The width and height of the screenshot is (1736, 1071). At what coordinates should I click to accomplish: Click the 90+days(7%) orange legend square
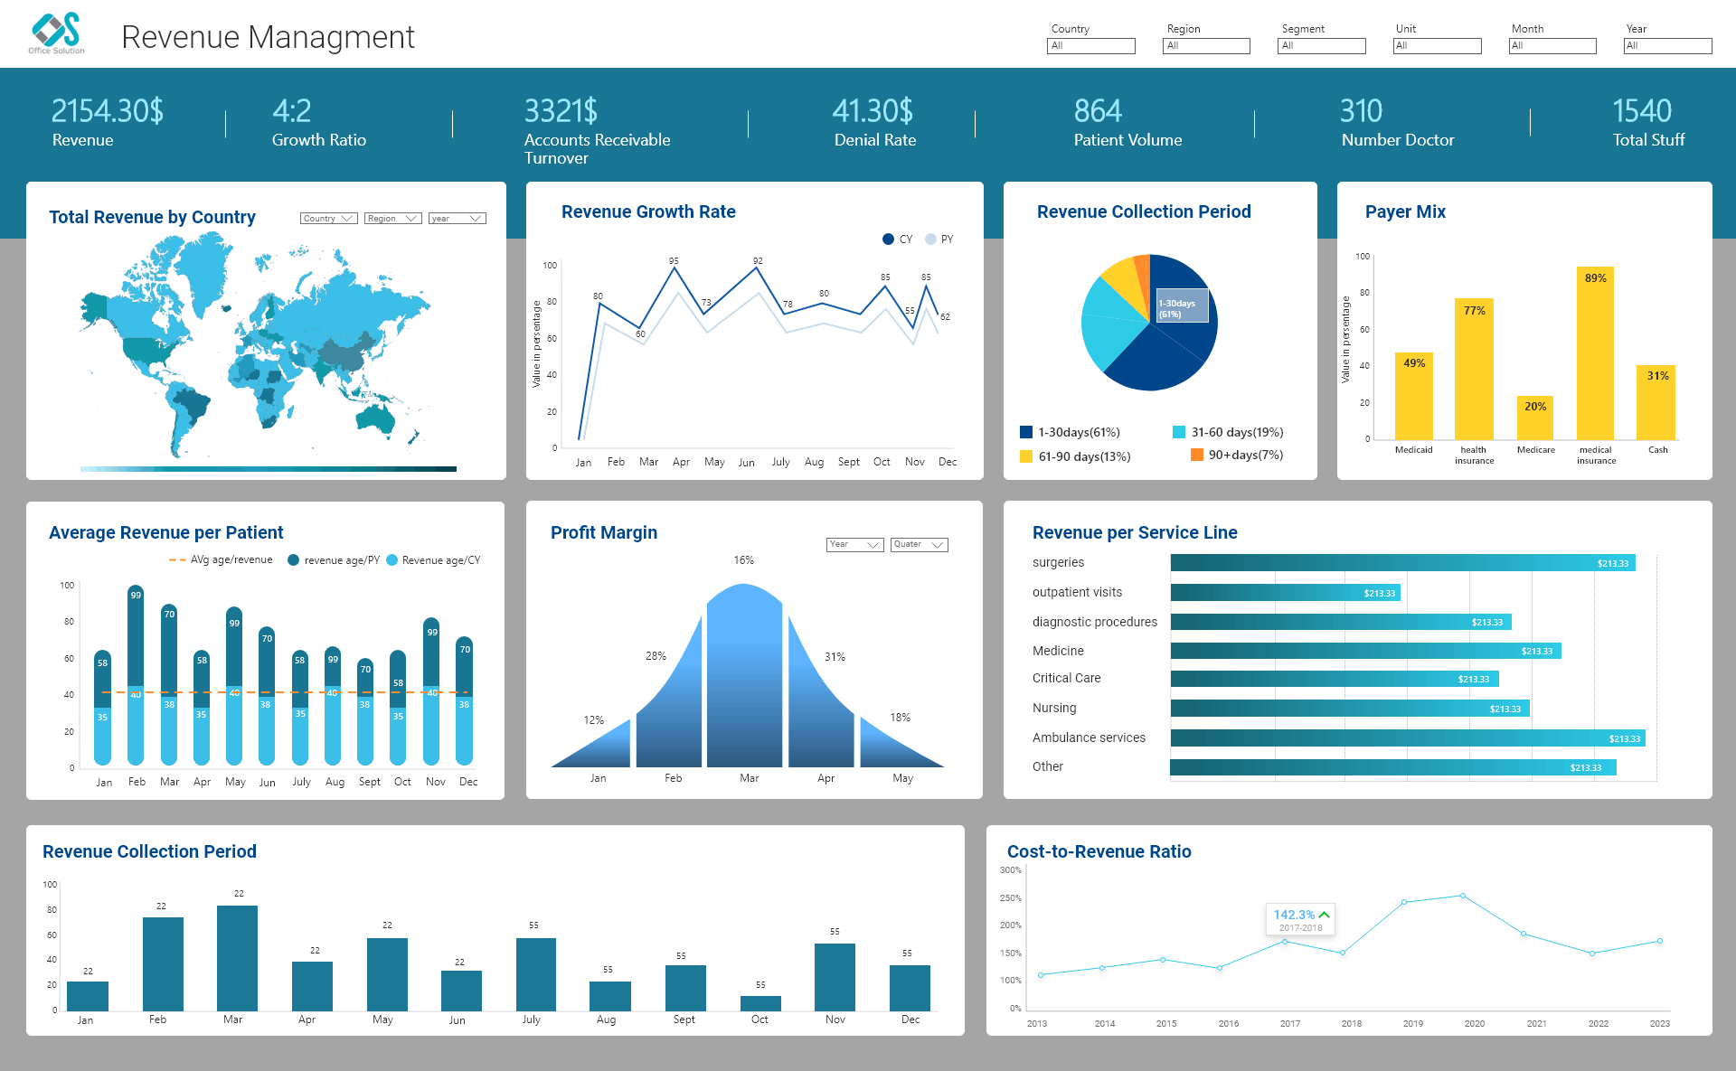pyautogui.click(x=1197, y=455)
